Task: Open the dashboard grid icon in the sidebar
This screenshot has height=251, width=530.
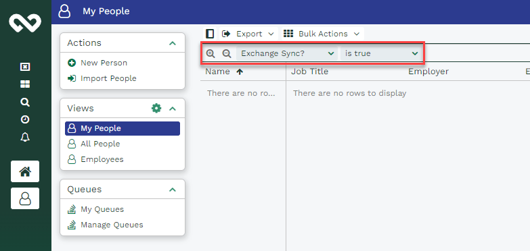Action: coord(25,84)
